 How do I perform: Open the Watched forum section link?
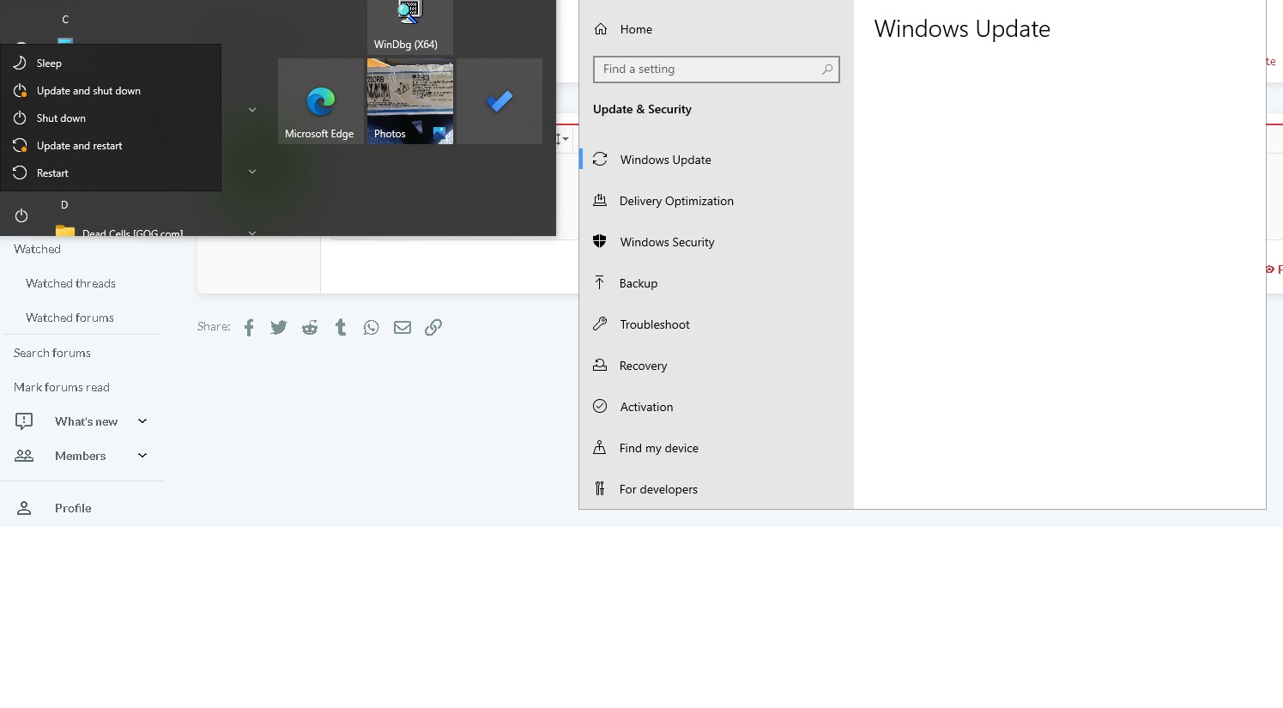pos(38,250)
